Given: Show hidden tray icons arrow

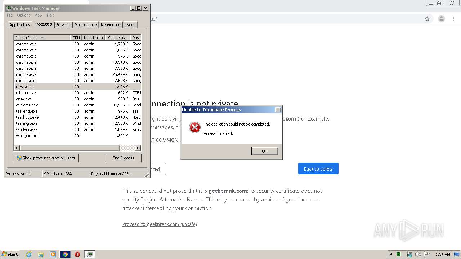Looking at the screenshot, I should (391, 254).
